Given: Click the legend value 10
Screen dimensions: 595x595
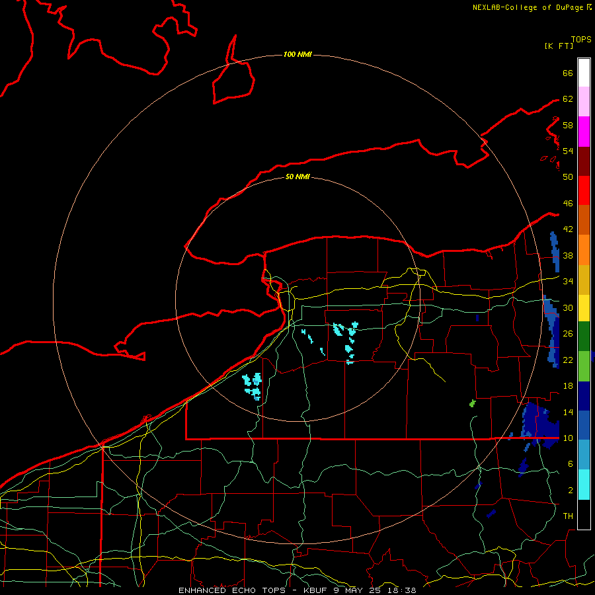Looking at the screenshot, I should [568, 438].
